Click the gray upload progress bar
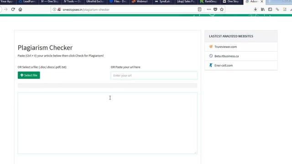 pos(108,85)
